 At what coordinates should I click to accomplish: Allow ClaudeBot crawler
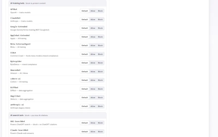point(93,19)
